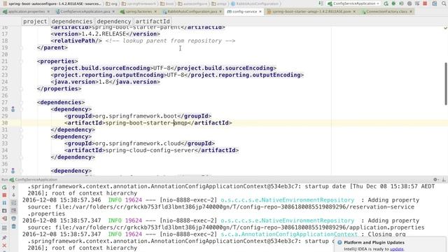Collapse the properties fold on line 25
The height and width of the screenshot is (252, 448).
point(21,89)
